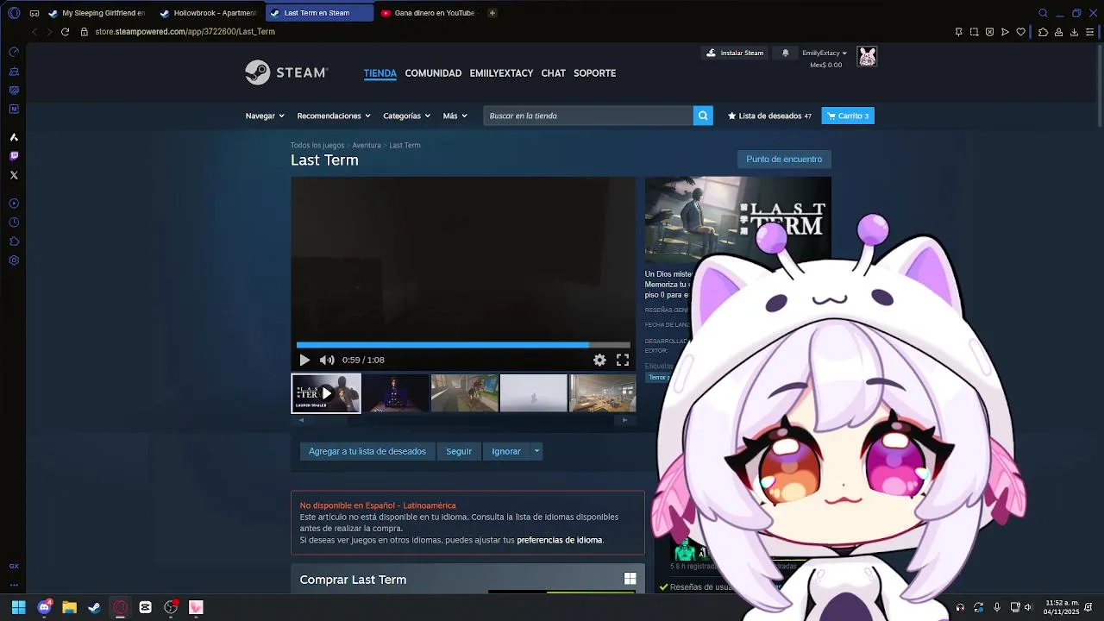Screen dimensions: 1104x621
Task: Open preferencias de idioma link
Action: point(559,540)
